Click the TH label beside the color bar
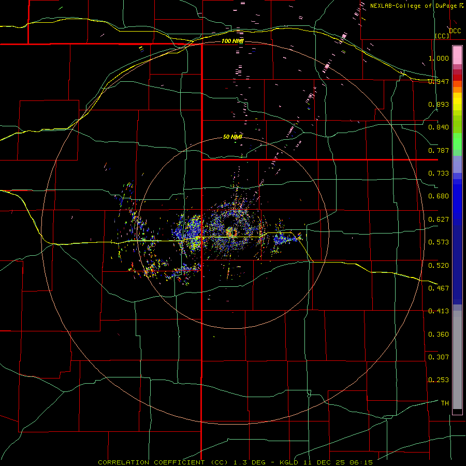This screenshot has height=466, width=466. 445,403
